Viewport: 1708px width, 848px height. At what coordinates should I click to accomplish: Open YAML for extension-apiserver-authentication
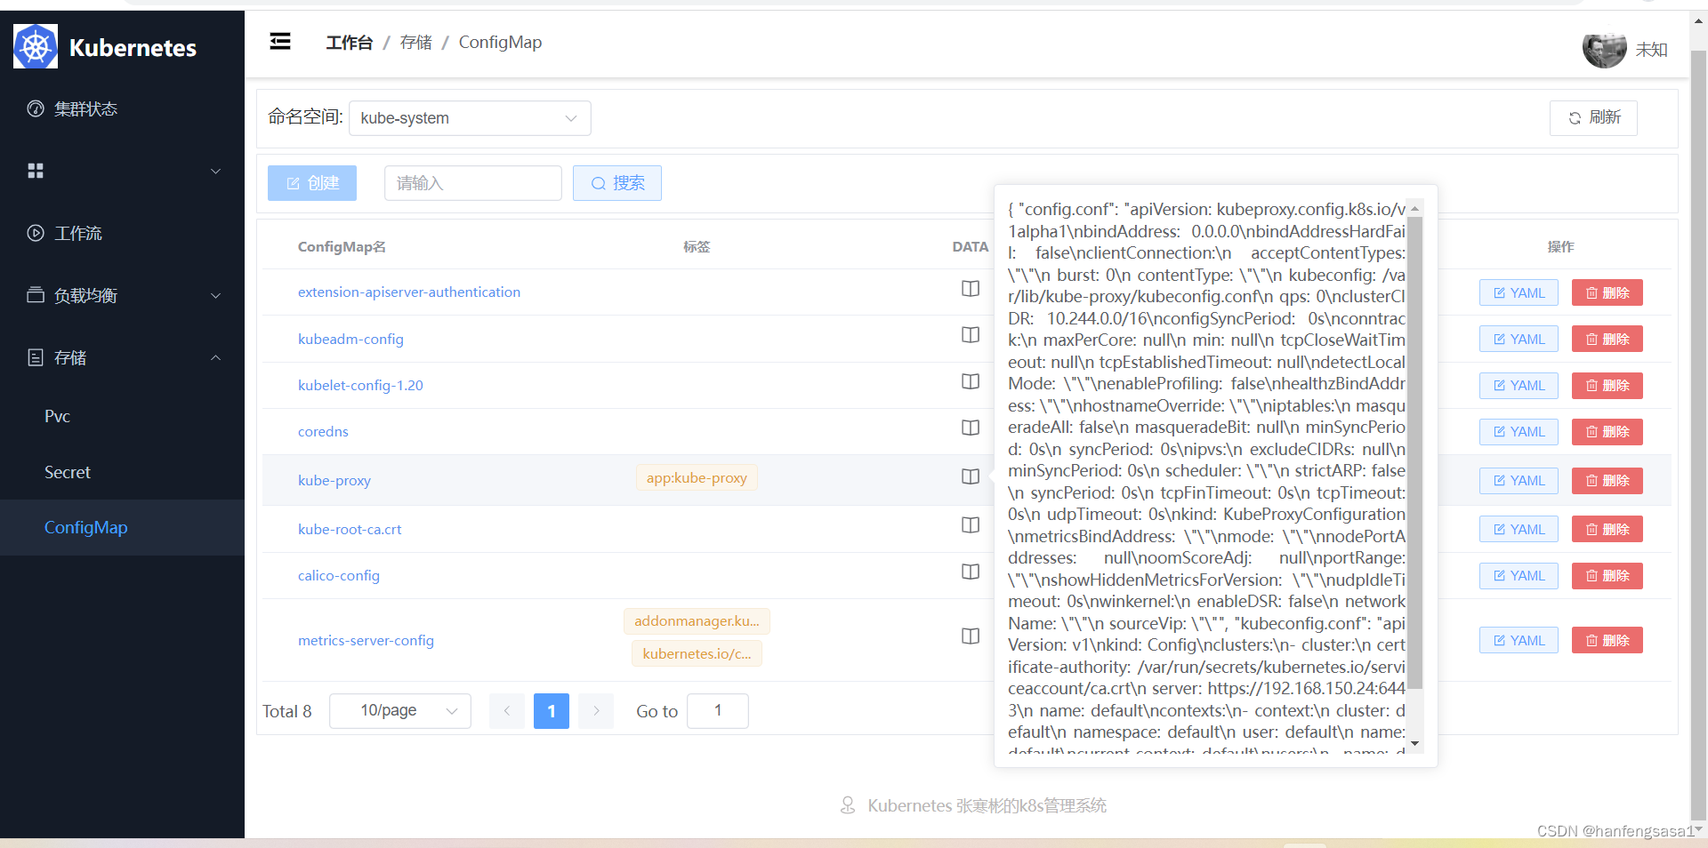click(1519, 292)
